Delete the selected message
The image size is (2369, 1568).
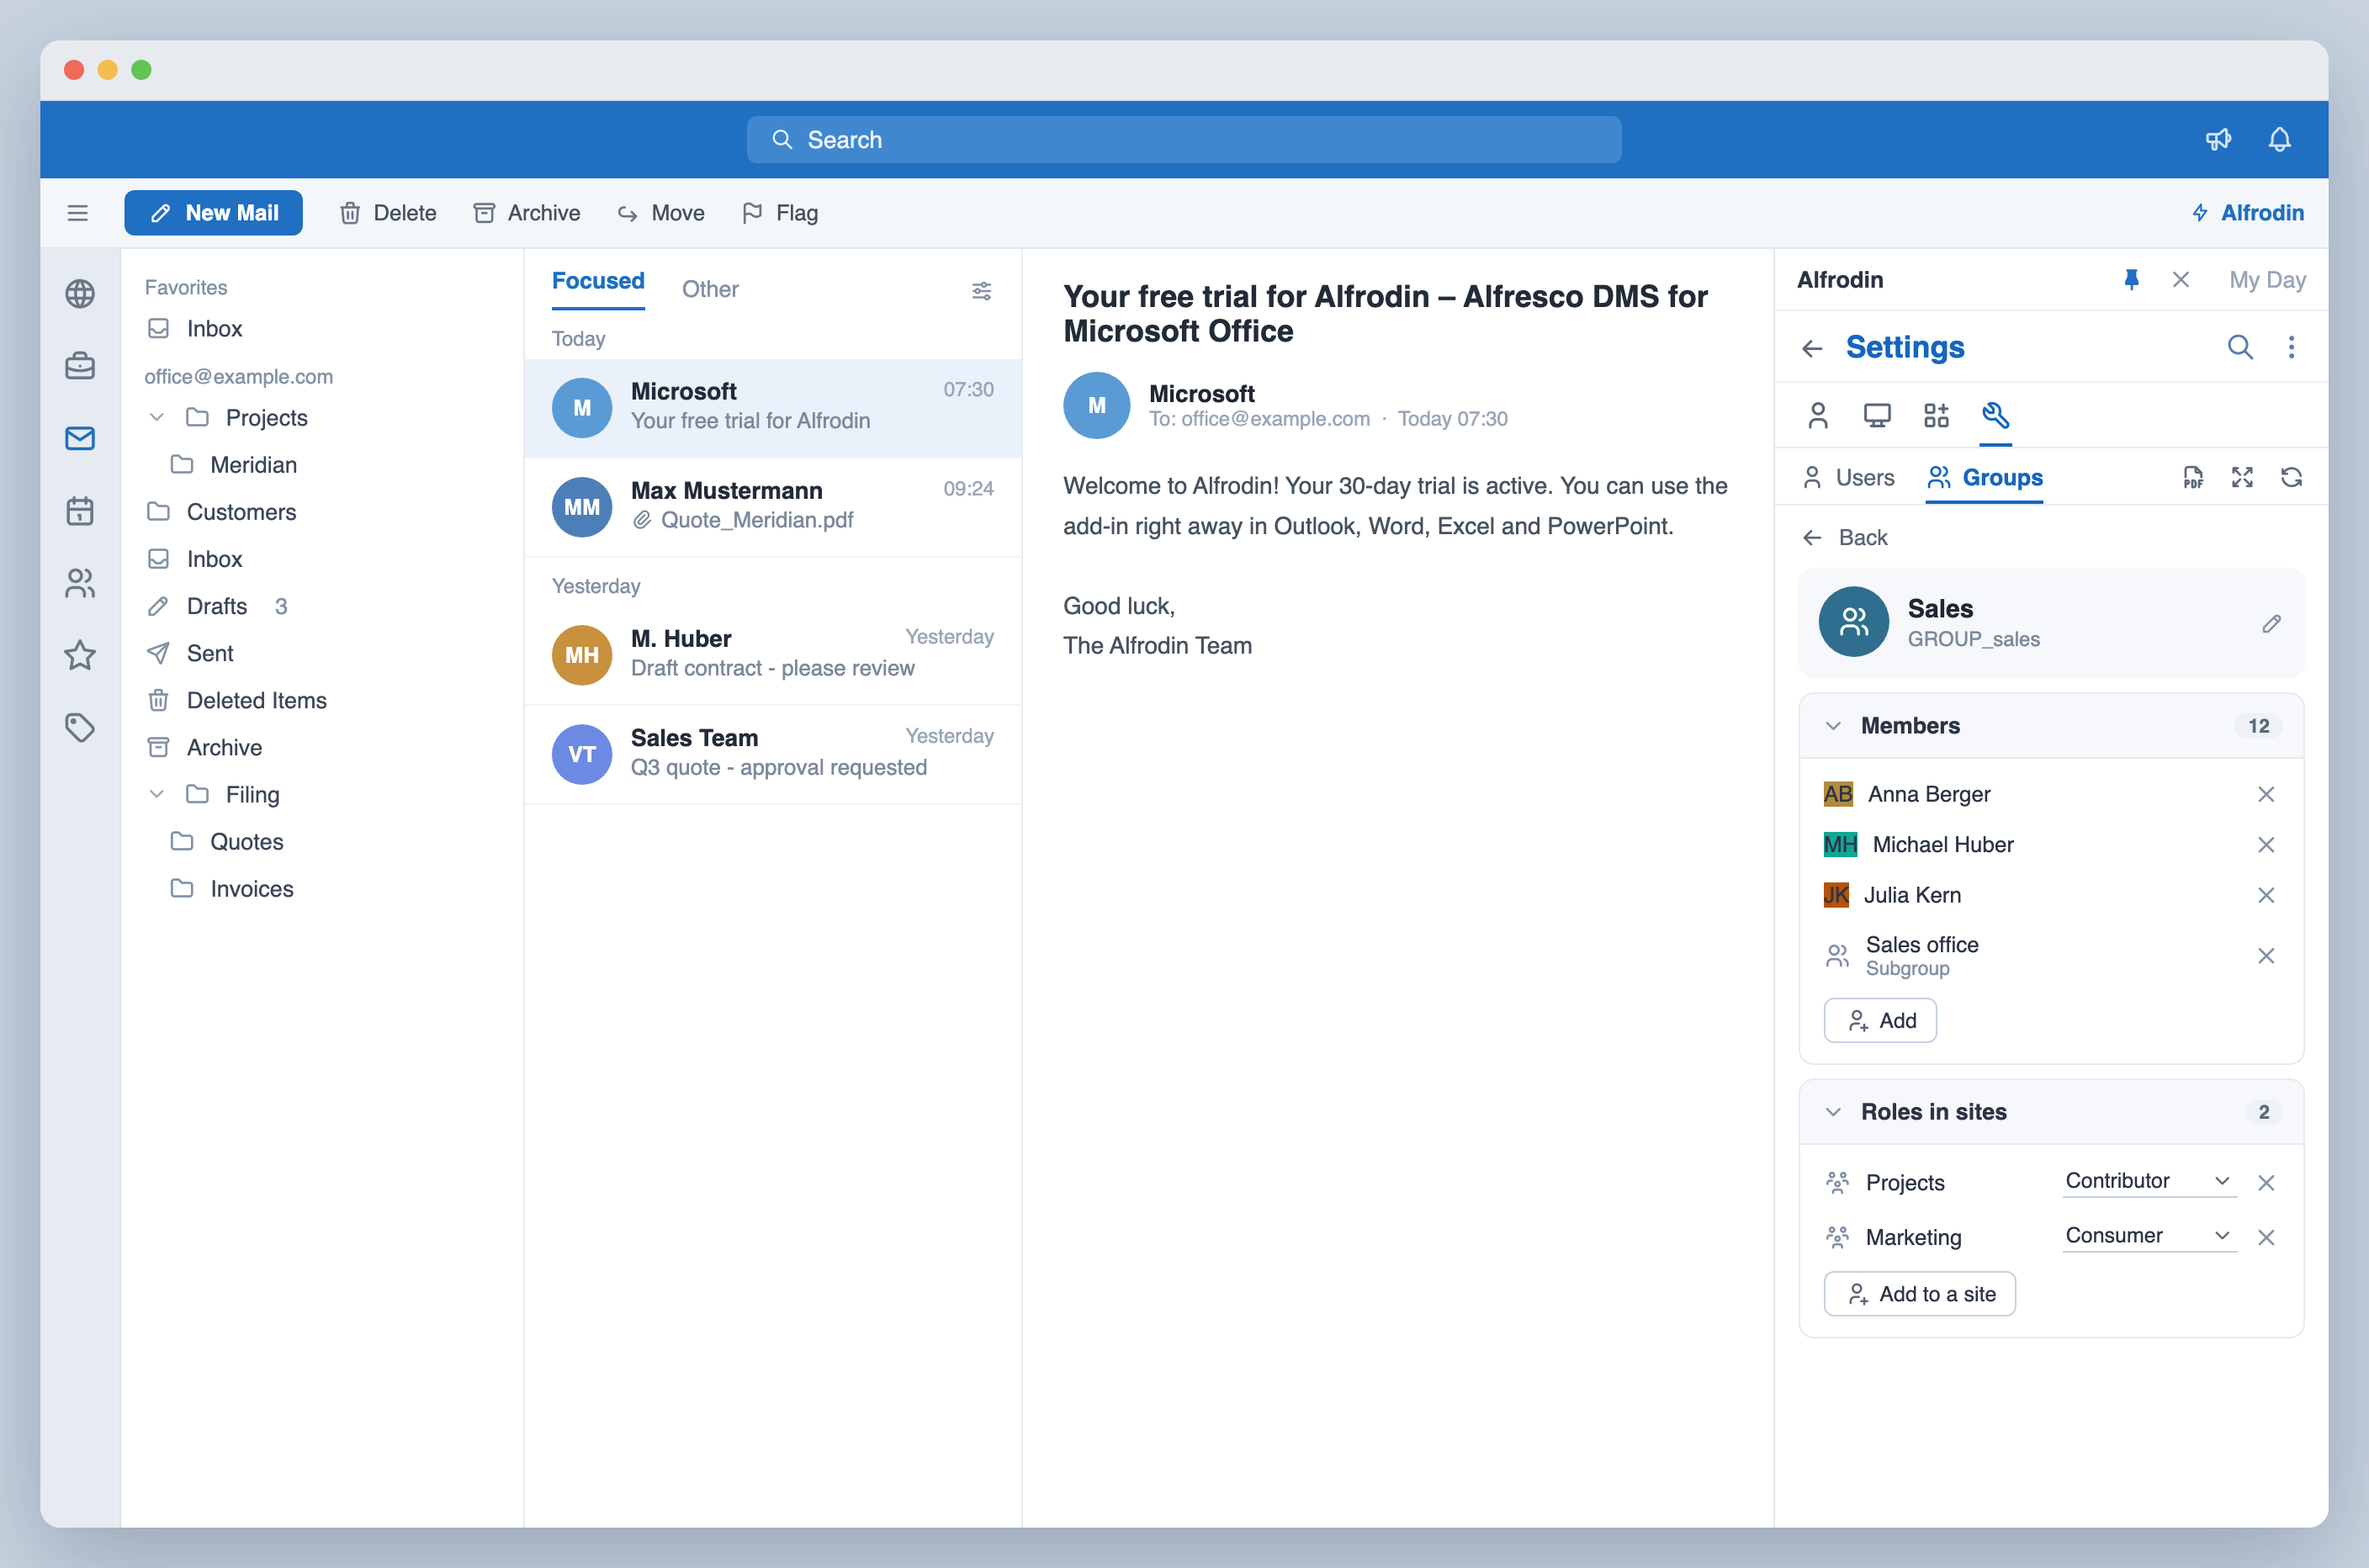(x=388, y=213)
